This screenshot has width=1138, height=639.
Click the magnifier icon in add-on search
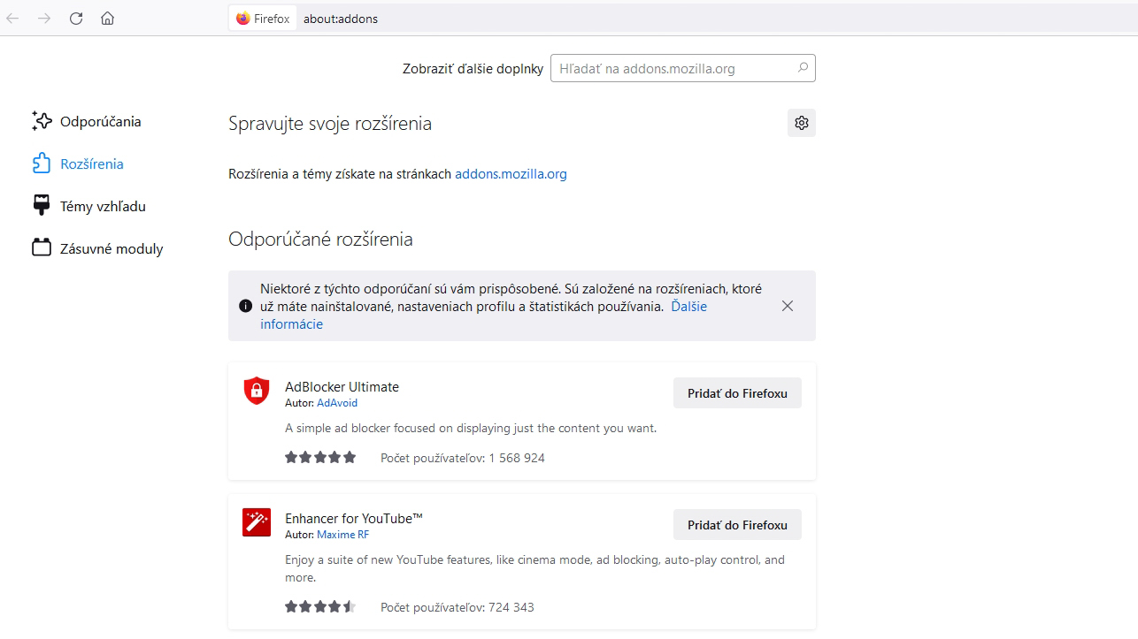(803, 67)
